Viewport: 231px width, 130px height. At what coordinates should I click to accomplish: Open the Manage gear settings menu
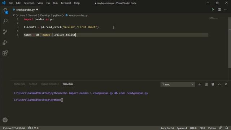pos(5,120)
